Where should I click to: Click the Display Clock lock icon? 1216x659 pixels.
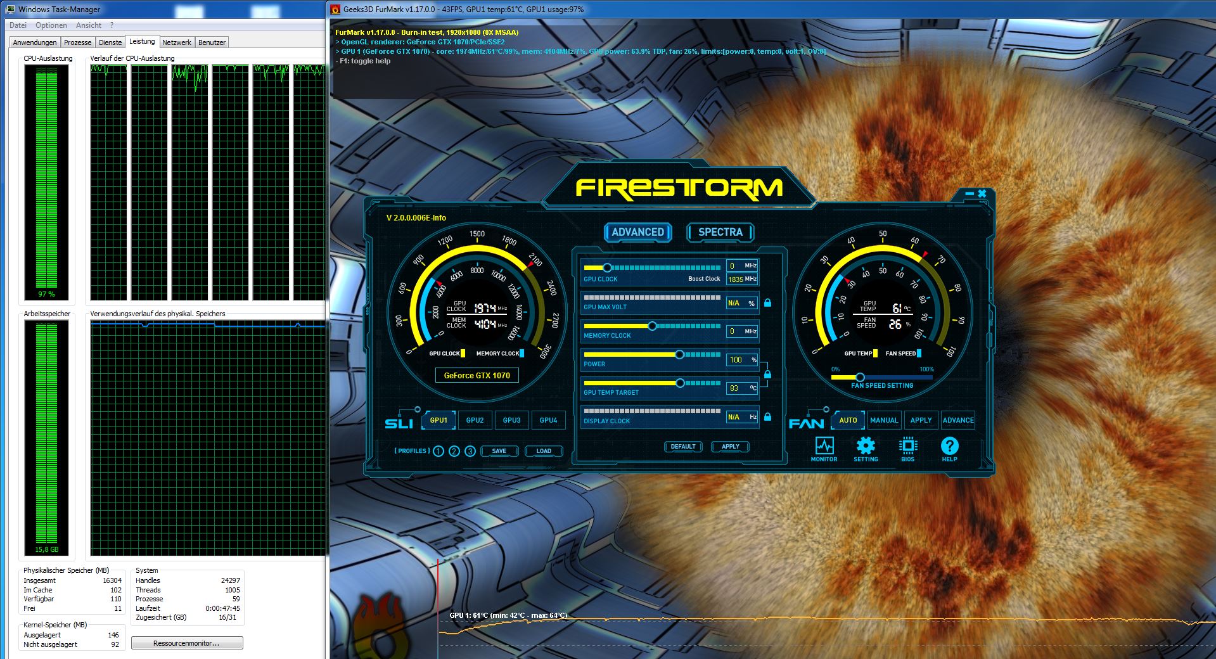pyautogui.click(x=767, y=417)
